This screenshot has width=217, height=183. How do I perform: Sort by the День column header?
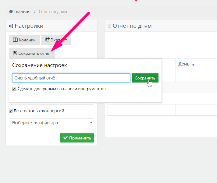(184, 64)
